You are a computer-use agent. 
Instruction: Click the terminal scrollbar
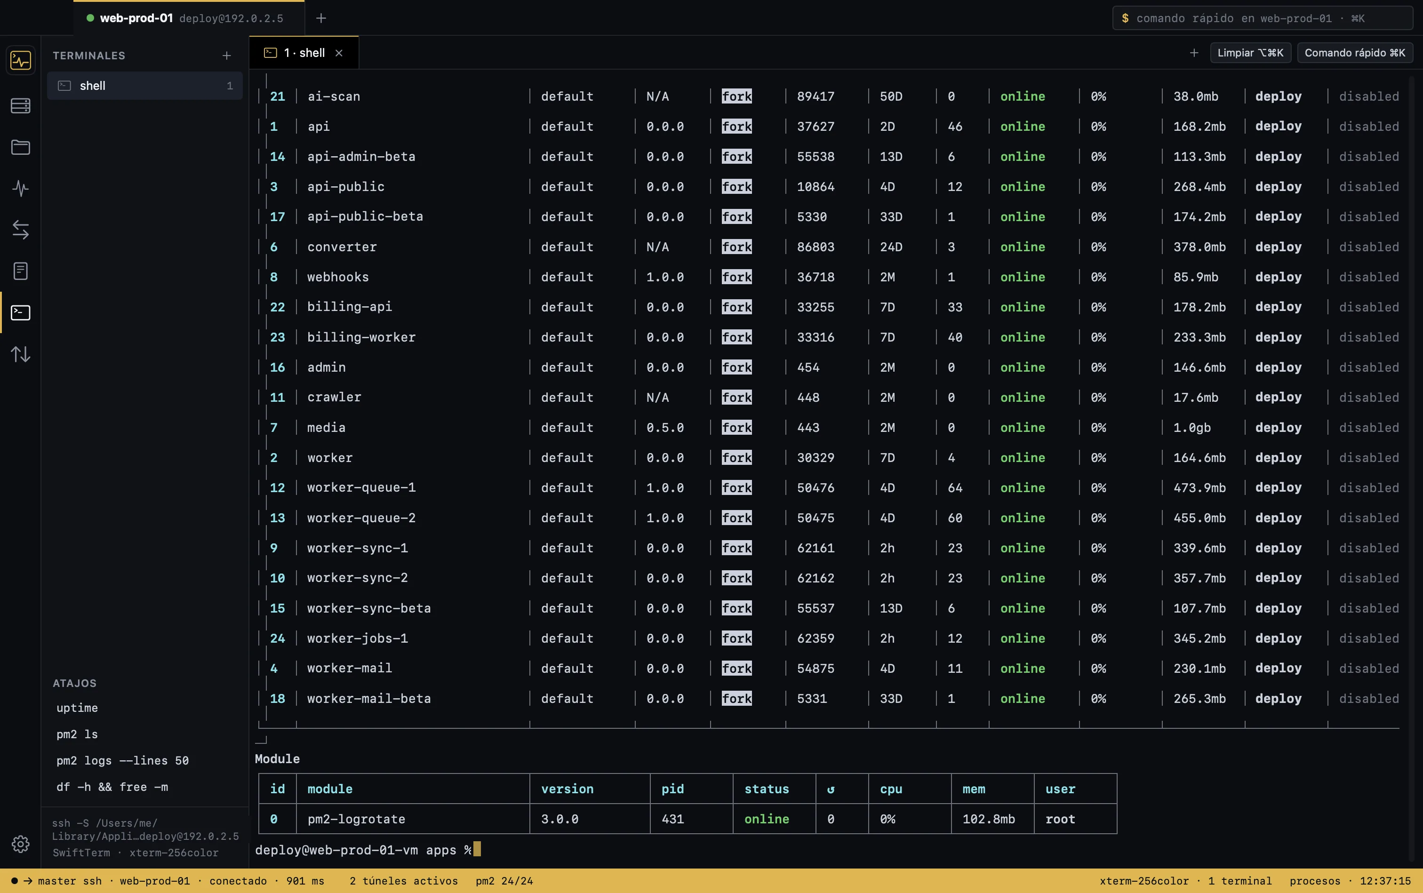pyautogui.click(x=1412, y=470)
